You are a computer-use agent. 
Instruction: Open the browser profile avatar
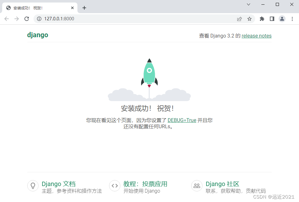tap(282, 19)
